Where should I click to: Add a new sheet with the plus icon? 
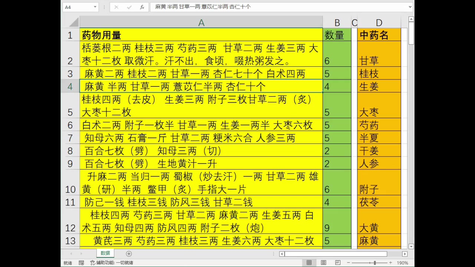[129, 254]
